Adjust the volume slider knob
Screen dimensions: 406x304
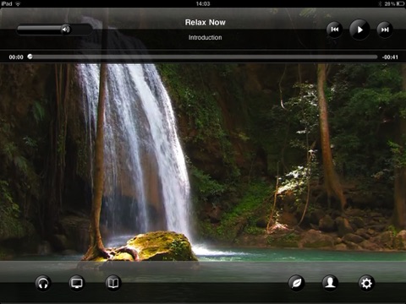coord(66,29)
